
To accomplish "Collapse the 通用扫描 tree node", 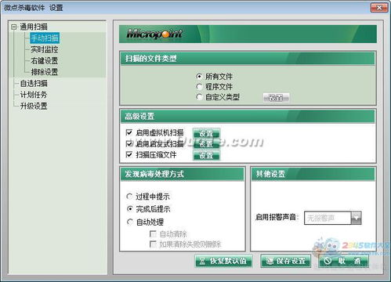I will [14, 27].
